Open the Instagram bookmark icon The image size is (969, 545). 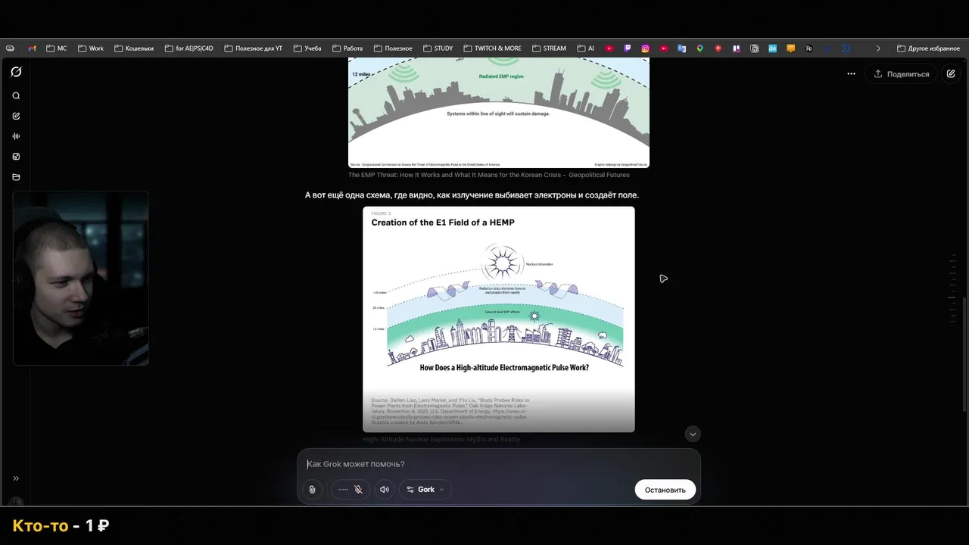tap(646, 48)
